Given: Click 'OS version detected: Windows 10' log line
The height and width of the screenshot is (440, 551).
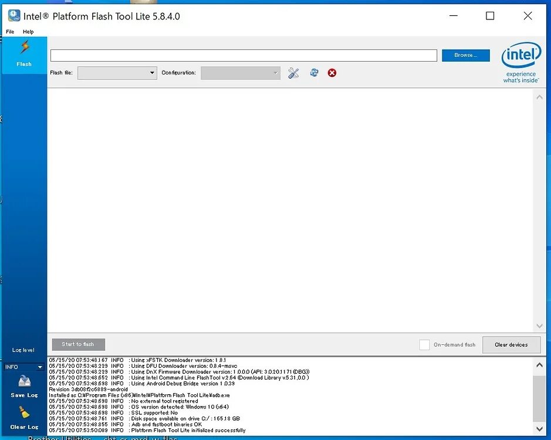Looking at the screenshot, I should [x=139, y=407].
